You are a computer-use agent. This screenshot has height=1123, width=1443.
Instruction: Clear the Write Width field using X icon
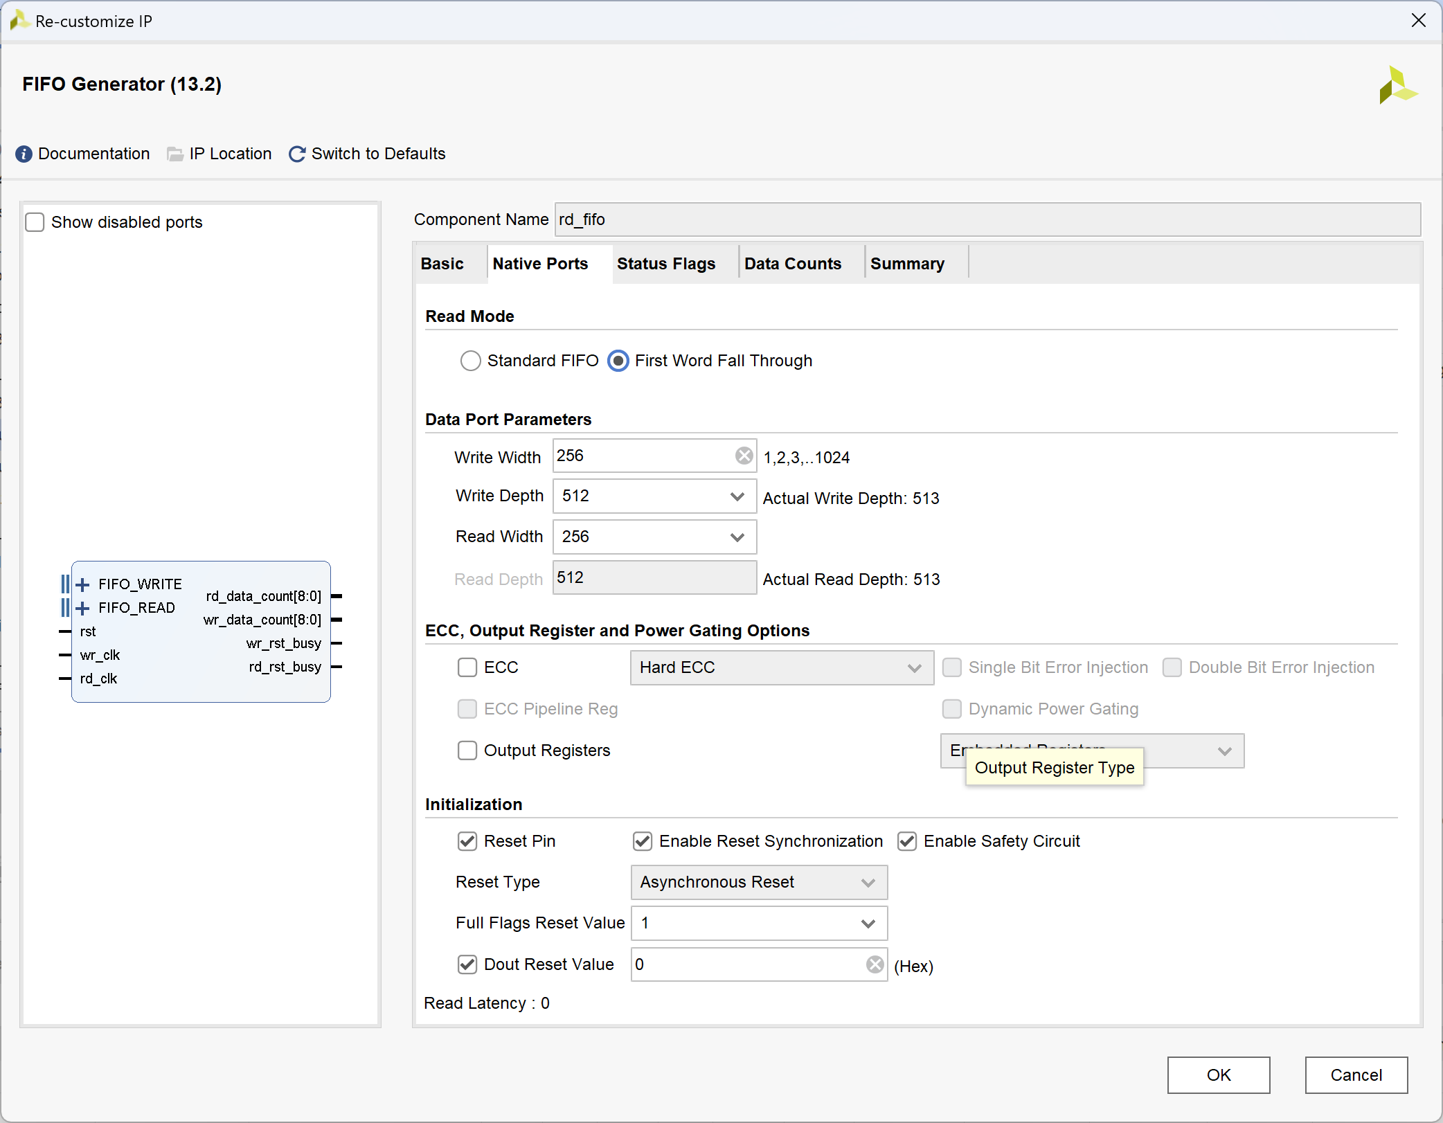click(744, 456)
